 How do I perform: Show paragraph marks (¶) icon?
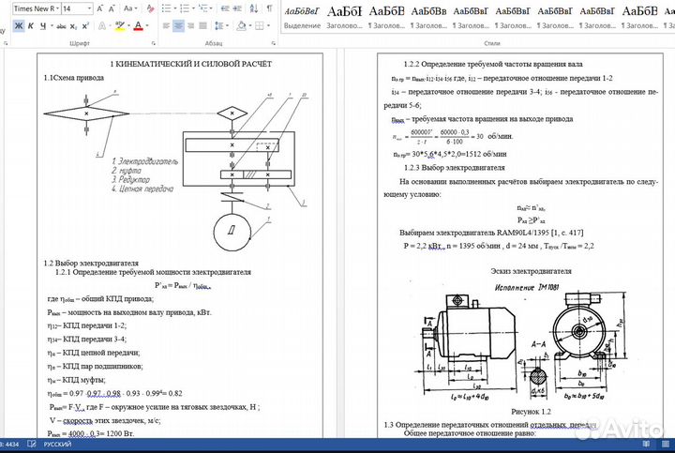(x=269, y=8)
